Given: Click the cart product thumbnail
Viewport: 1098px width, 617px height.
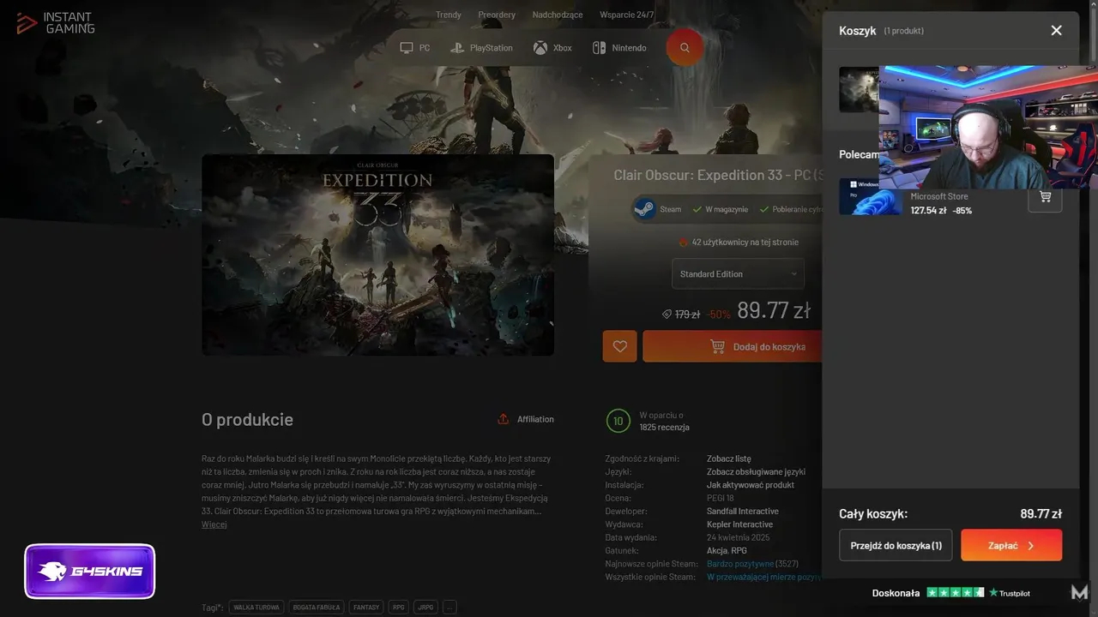Looking at the screenshot, I should click(x=859, y=90).
